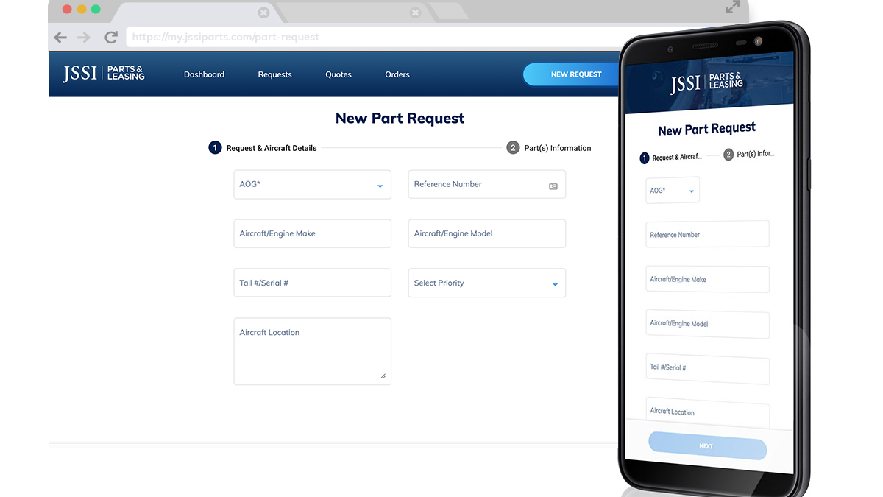Viewport: 883px width, 497px height.
Task: Click the browser back arrow
Action: point(60,38)
